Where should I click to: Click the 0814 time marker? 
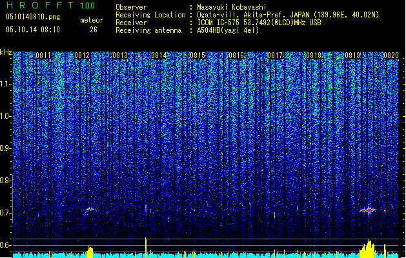[x=159, y=55]
